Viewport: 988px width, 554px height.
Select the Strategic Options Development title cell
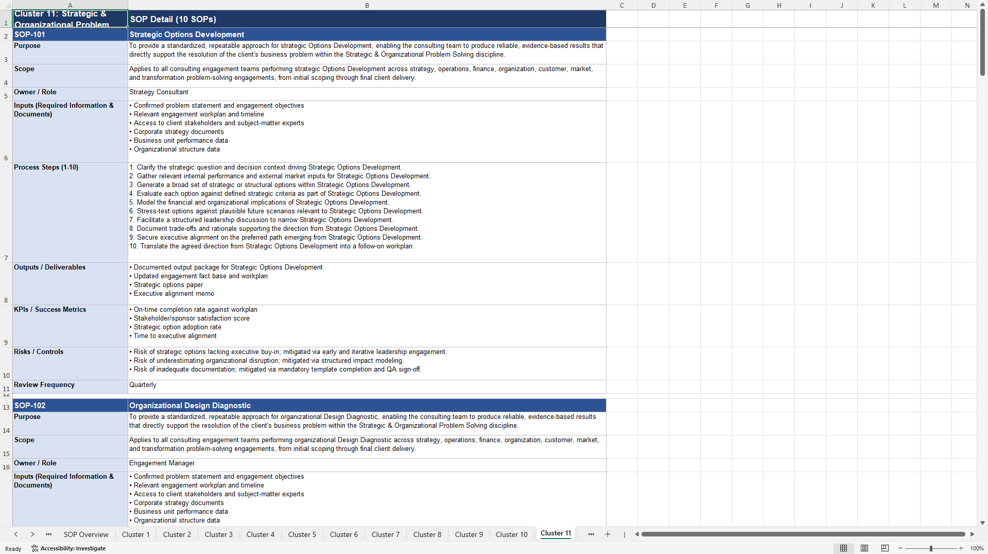point(367,35)
